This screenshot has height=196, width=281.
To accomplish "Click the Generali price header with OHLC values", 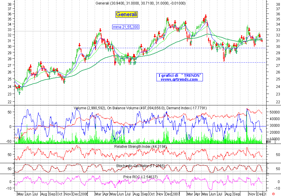I will point(140,3).
